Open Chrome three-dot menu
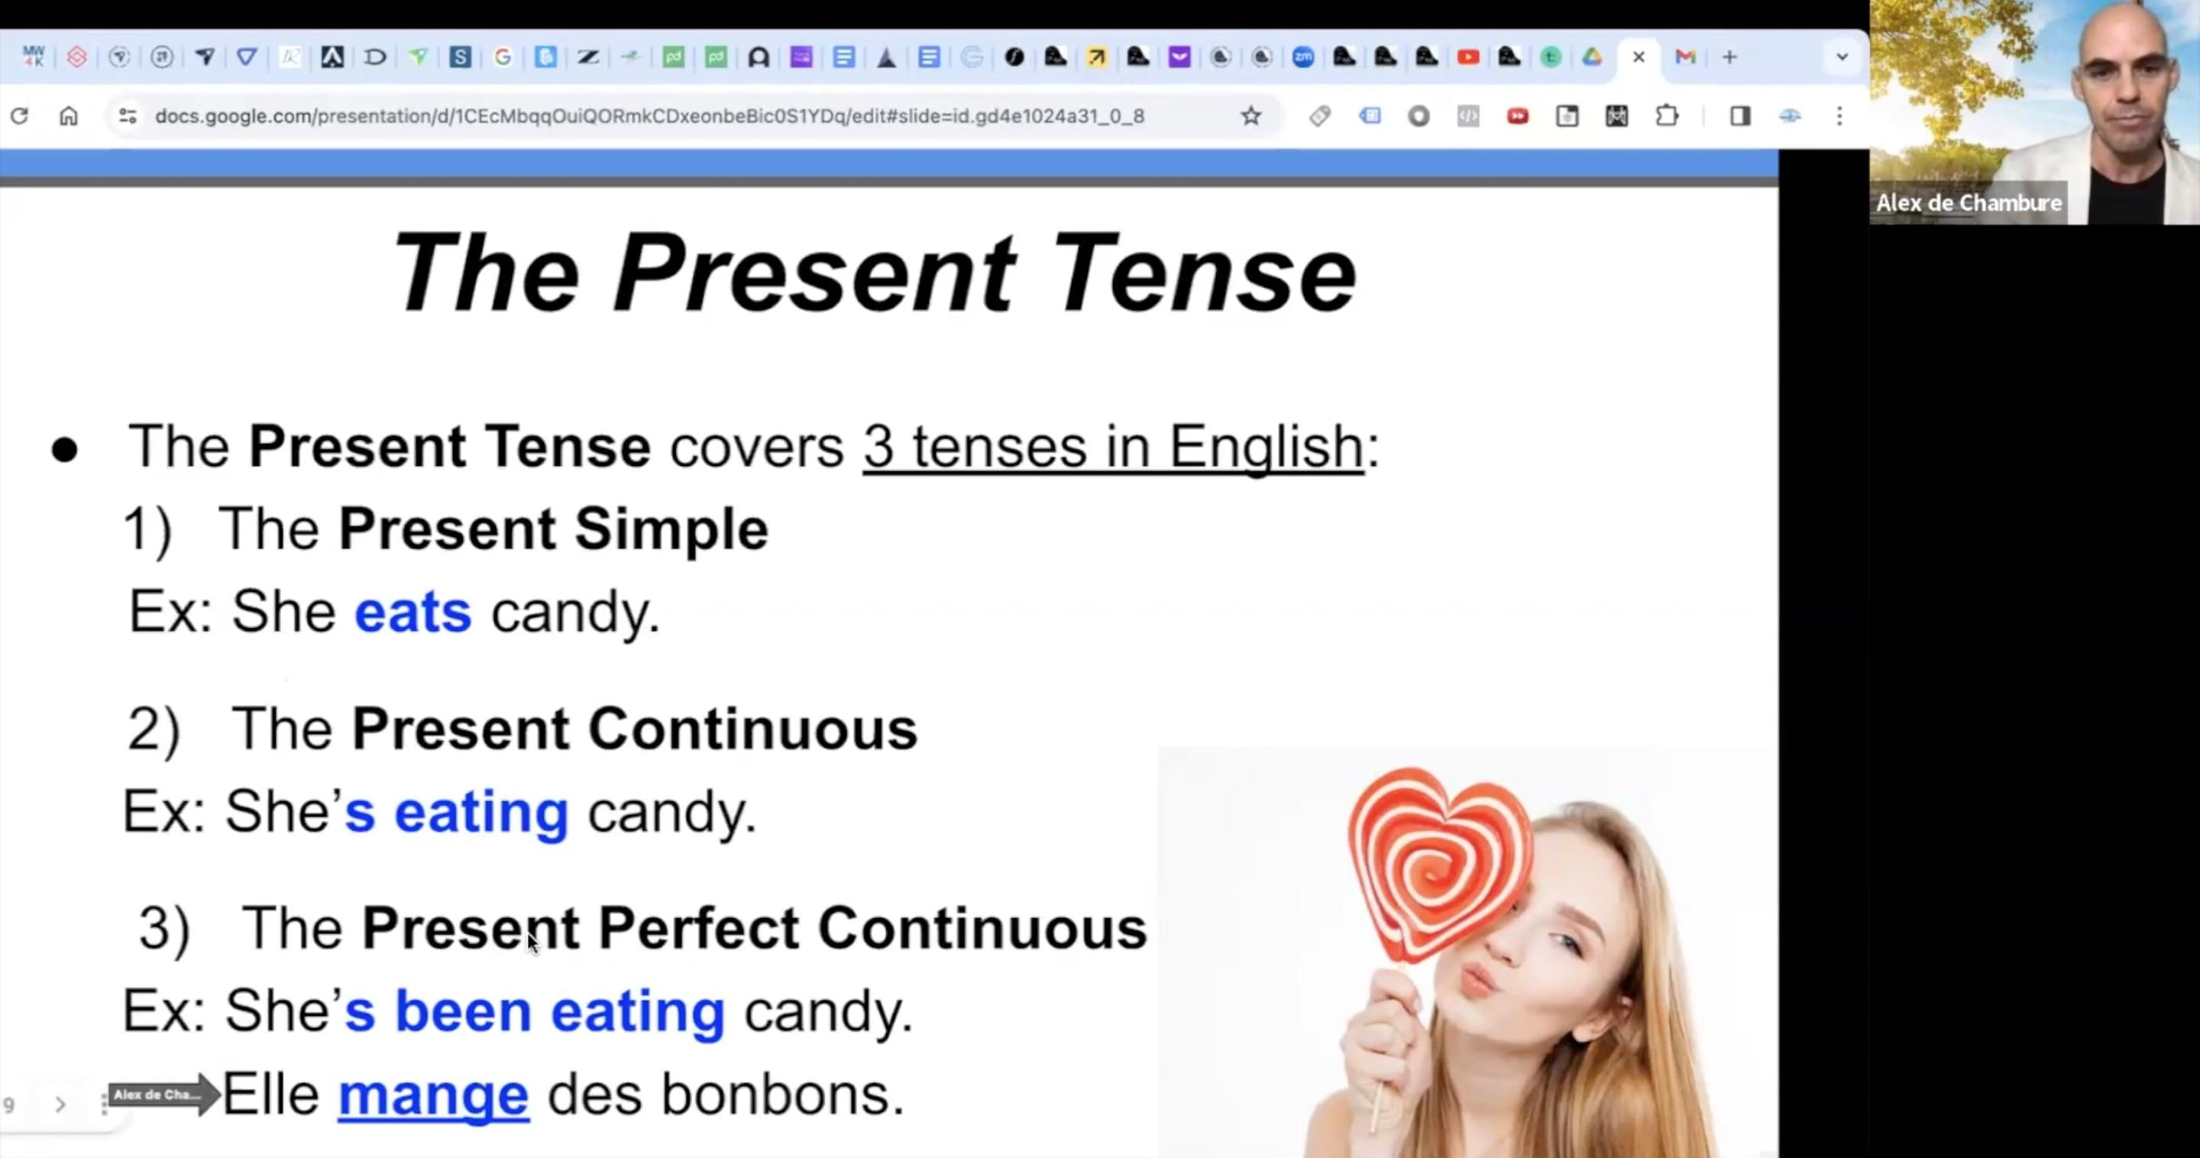Image resolution: width=2200 pixels, height=1158 pixels. [x=1839, y=116]
